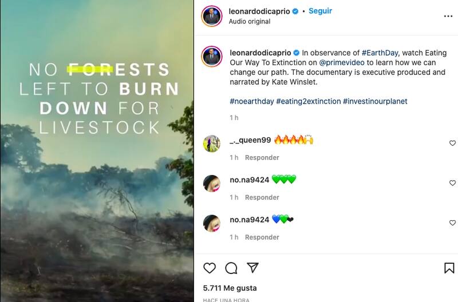Screen dimensions: 458x302
Task: Like the no.na9424 blue heart comment
Action: (x=452, y=223)
